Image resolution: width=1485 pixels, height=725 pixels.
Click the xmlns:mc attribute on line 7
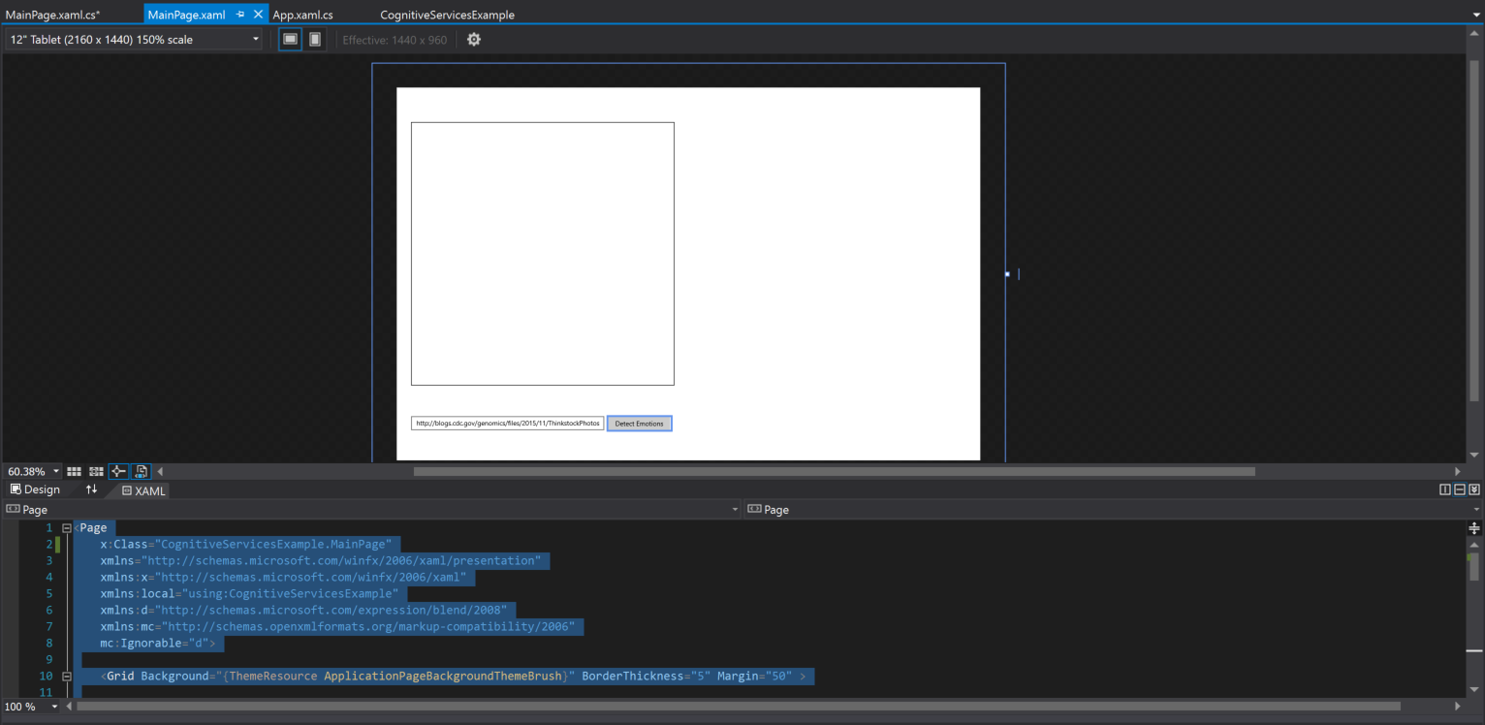coord(337,627)
